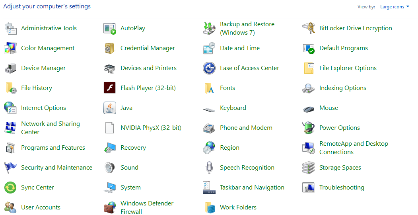This screenshot has height=215, width=418.
Task: Open the Taskbar and Navigation icon
Action: pos(209,188)
